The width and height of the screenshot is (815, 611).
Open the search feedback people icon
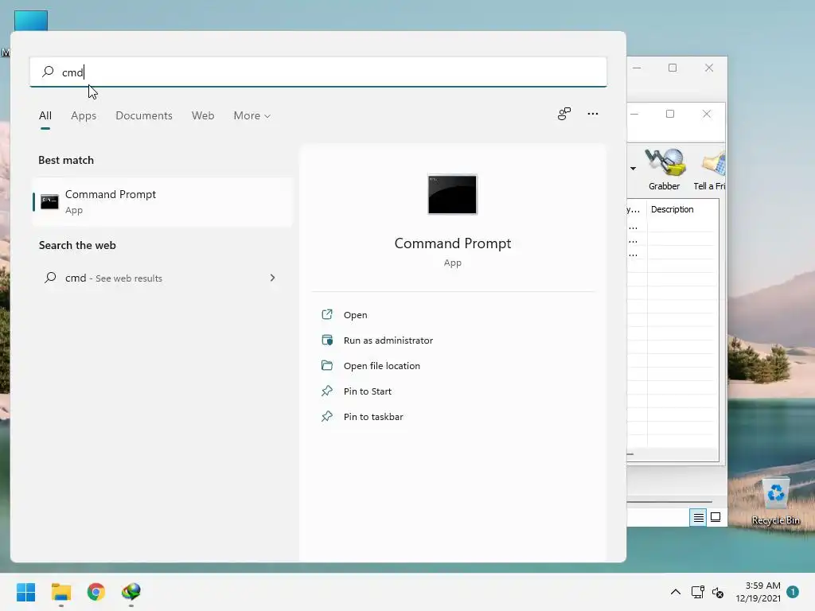(x=564, y=114)
